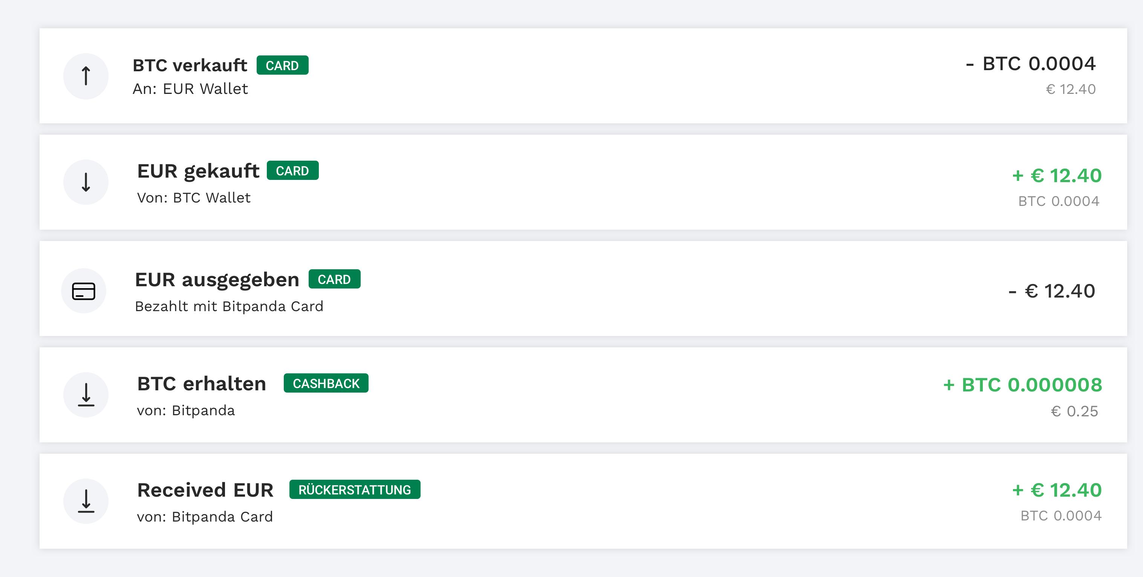
Task: Open the EUR gekauft transaction entry
Action: pos(571,182)
